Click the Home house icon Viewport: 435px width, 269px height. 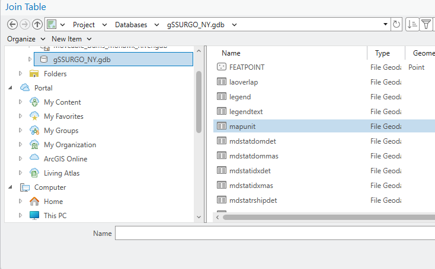pos(34,201)
